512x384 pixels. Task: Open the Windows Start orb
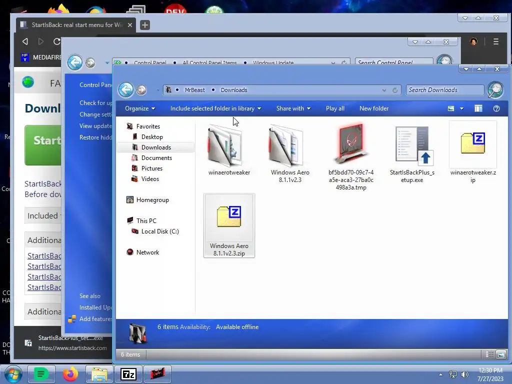coord(13,374)
